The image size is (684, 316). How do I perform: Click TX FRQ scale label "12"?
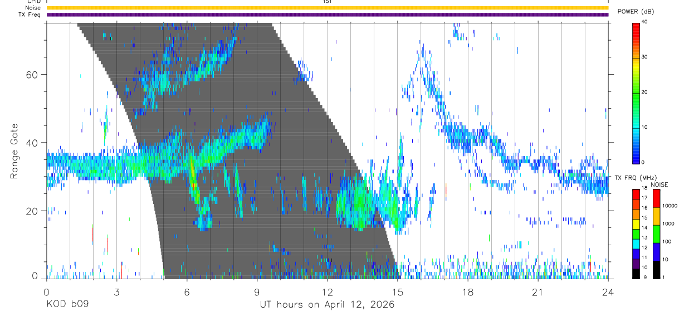[644, 247]
